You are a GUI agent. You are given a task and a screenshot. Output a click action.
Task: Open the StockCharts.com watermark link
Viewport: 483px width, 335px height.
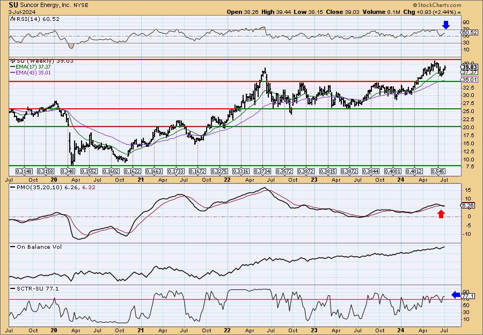[437, 5]
